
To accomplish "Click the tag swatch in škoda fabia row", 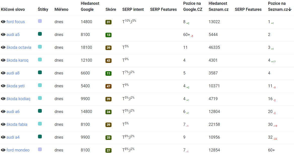I will (x=40, y=124).
